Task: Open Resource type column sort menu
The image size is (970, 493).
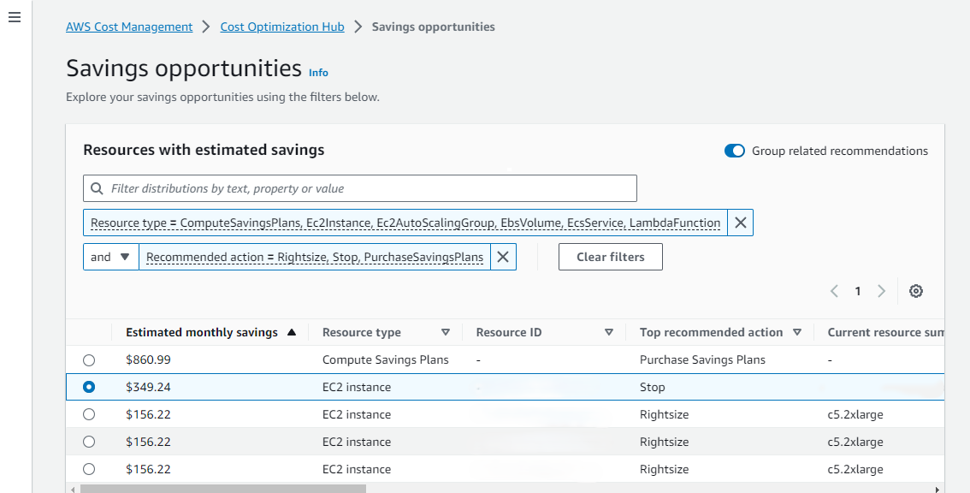Action: pyautogui.click(x=446, y=333)
